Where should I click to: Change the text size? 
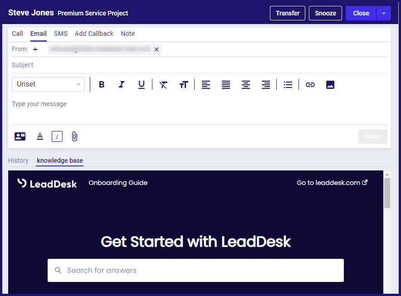(184, 85)
